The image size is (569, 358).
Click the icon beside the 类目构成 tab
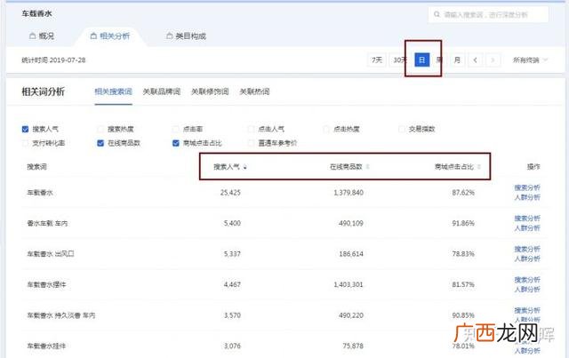pyautogui.click(x=169, y=36)
